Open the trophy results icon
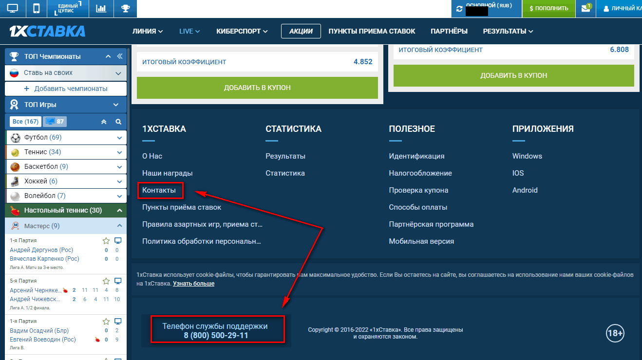The width and height of the screenshot is (642, 360). [x=125, y=8]
